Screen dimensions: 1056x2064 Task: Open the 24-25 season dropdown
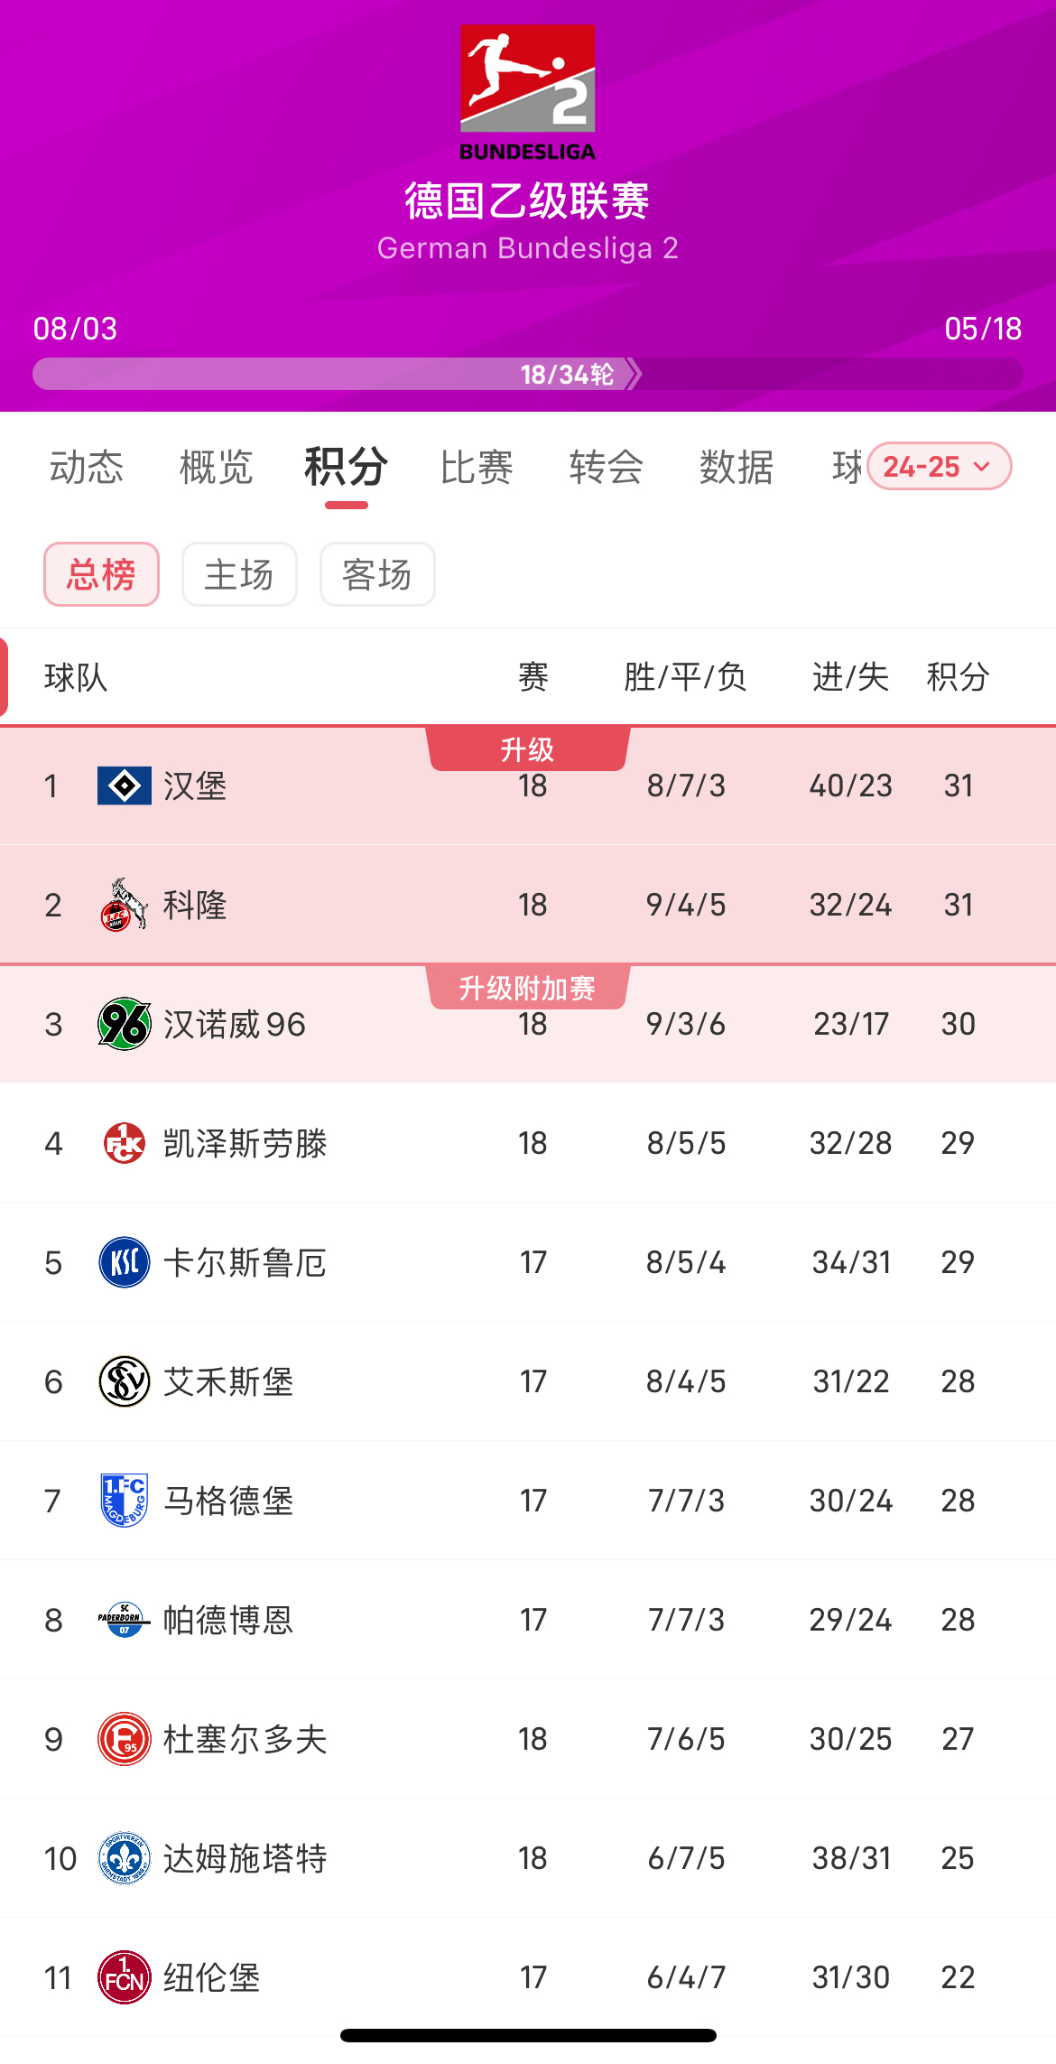pos(939,466)
